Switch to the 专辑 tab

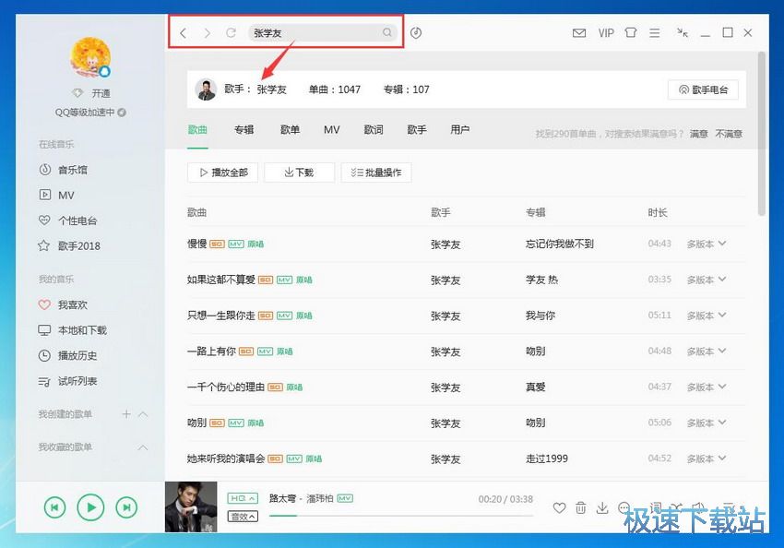[x=244, y=130]
